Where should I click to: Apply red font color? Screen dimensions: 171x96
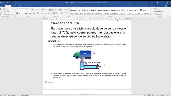(x=42, y=13)
